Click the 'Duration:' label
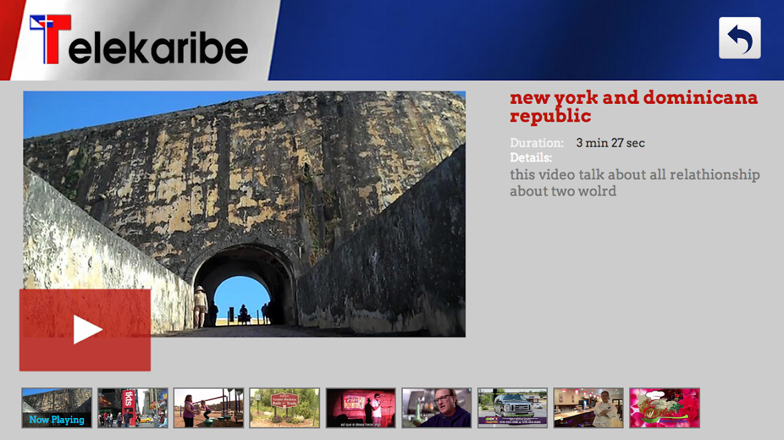784x440 pixels. 537,143
